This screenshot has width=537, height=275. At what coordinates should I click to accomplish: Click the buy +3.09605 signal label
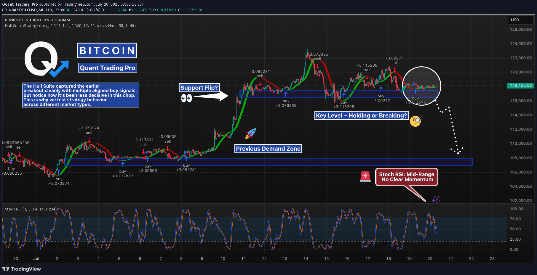148,168
